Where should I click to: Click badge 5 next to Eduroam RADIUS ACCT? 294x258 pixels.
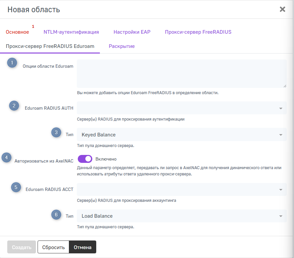(x=15, y=187)
